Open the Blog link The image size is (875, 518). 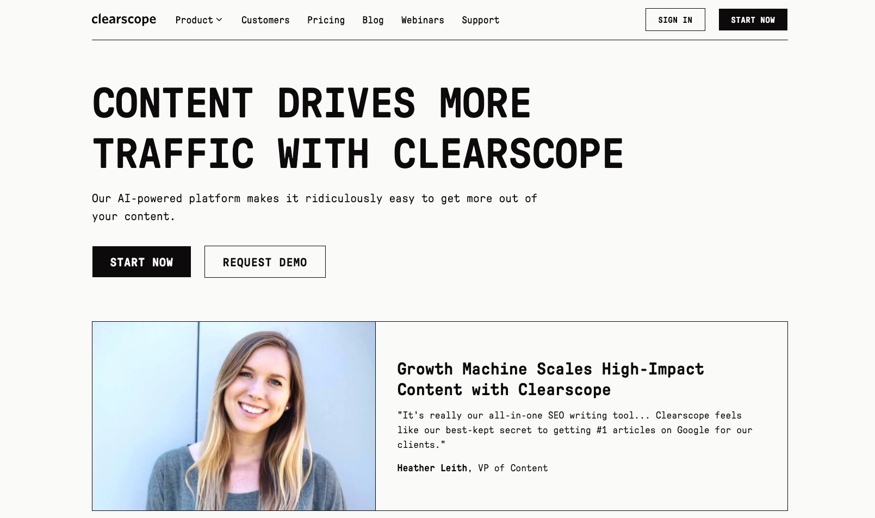(x=373, y=20)
